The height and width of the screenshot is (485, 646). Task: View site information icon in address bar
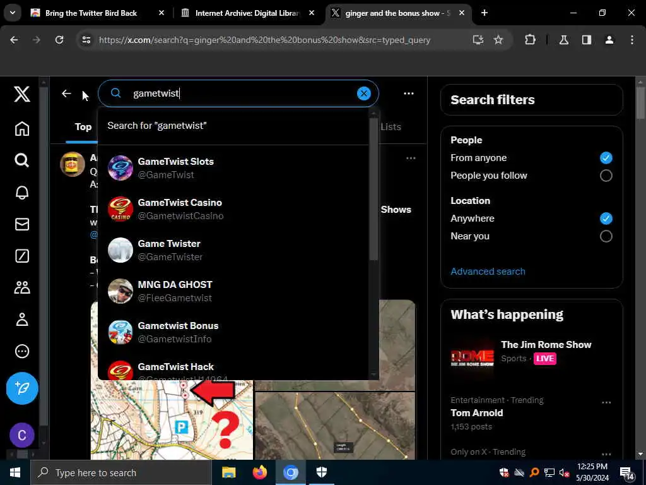click(x=86, y=40)
